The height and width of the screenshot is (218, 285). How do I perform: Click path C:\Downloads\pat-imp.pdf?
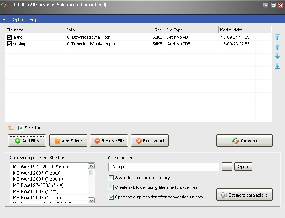91,44
